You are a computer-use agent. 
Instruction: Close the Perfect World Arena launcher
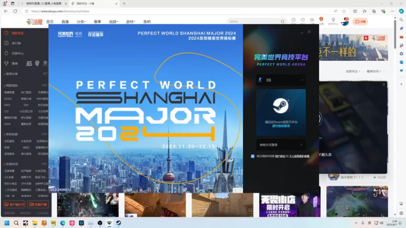[309, 32]
